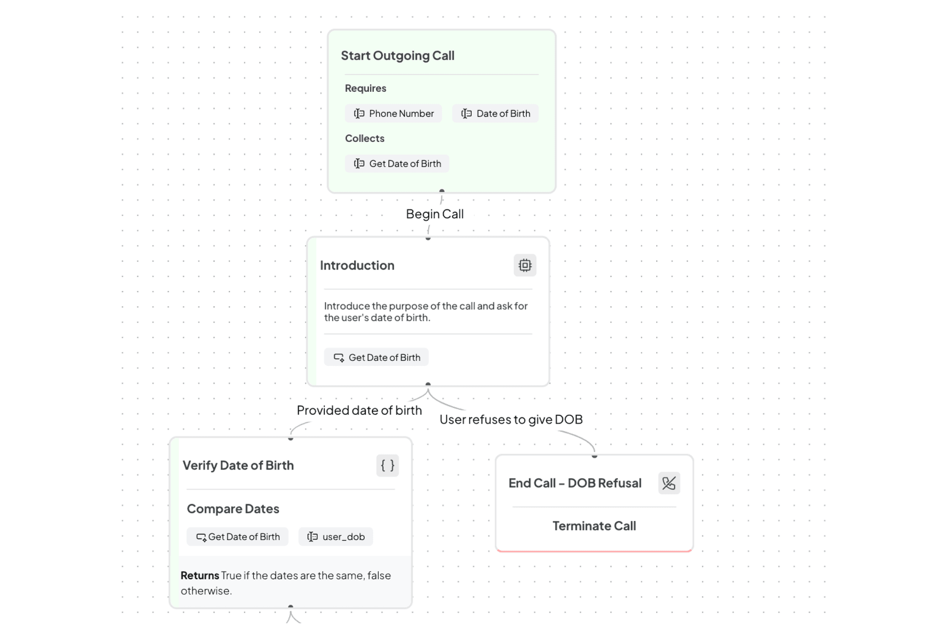Select the output connector under Verify Date of Birth
Screen dimensions: 948x636
(291, 606)
